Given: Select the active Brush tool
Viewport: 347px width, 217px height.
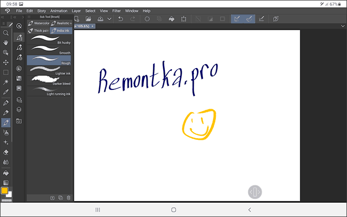Looking at the screenshot, I should 6,122.
